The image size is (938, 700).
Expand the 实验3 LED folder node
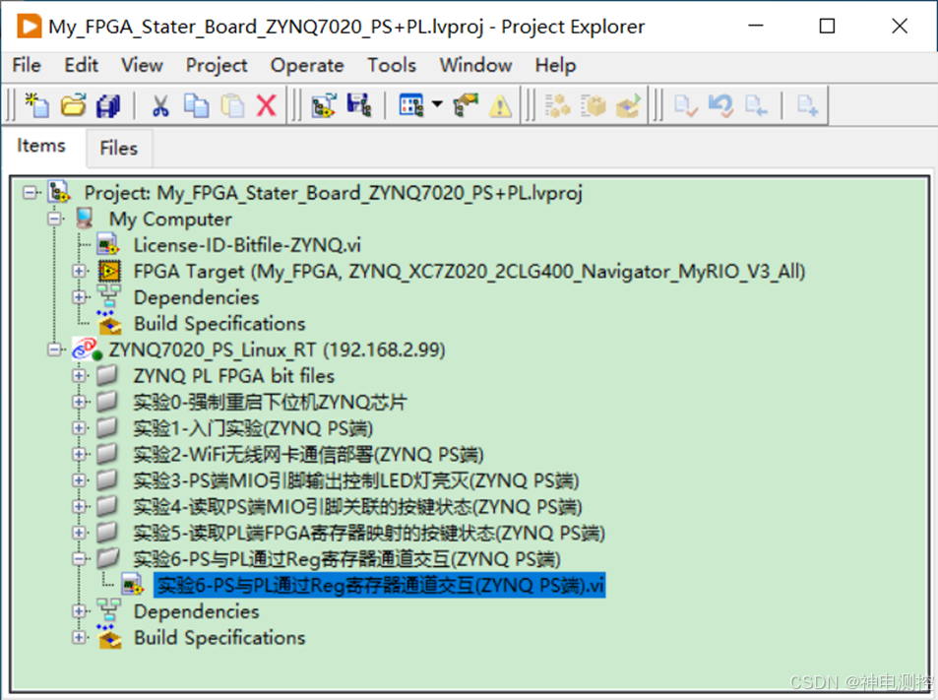tap(79, 480)
